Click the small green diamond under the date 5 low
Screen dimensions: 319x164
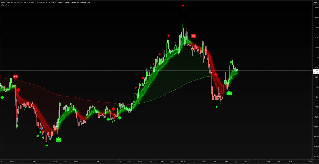point(47,145)
